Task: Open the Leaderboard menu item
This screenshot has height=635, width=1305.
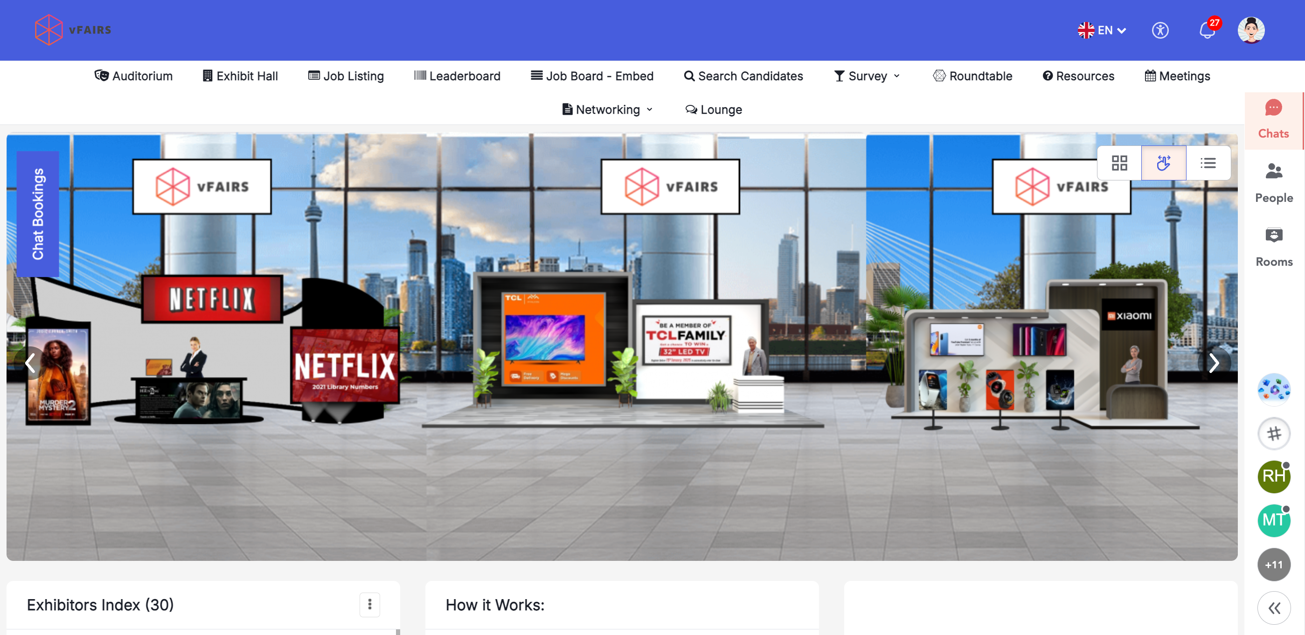Action: tap(457, 76)
